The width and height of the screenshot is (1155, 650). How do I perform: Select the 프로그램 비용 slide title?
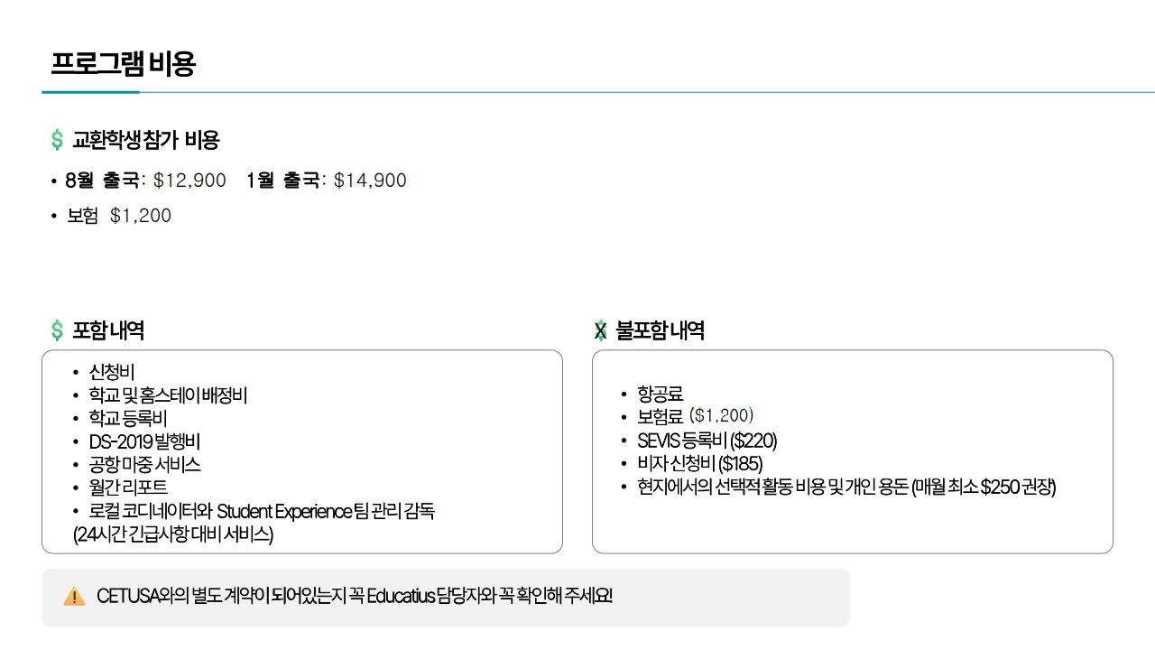[124, 64]
